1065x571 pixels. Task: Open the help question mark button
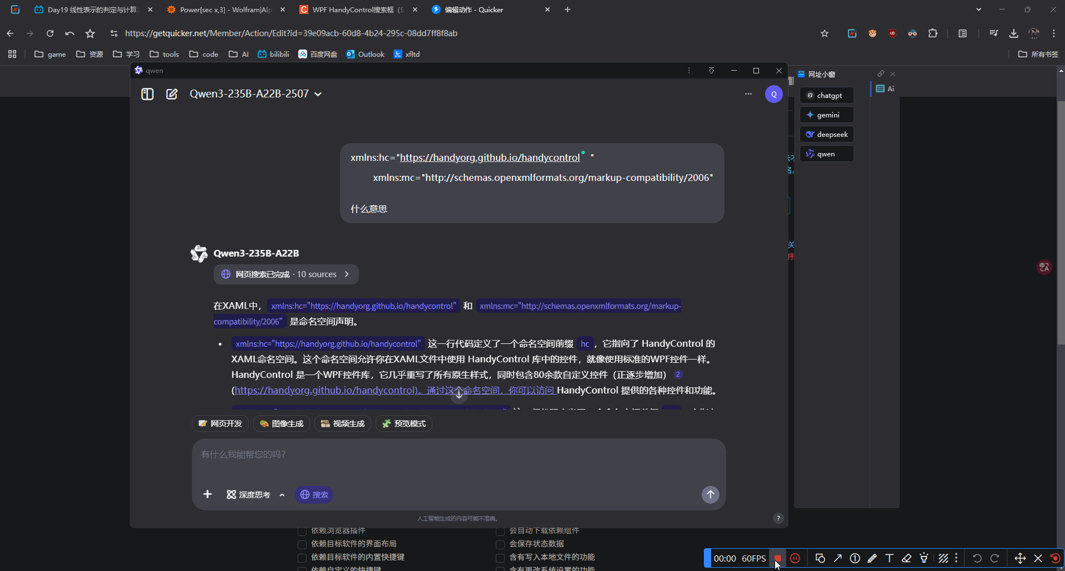pyautogui.click(x=778, y=518)
